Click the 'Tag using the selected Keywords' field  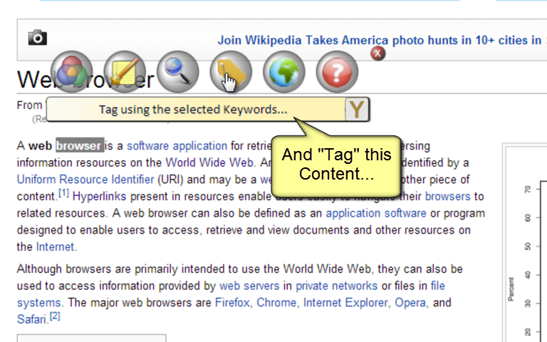point(196,110)
